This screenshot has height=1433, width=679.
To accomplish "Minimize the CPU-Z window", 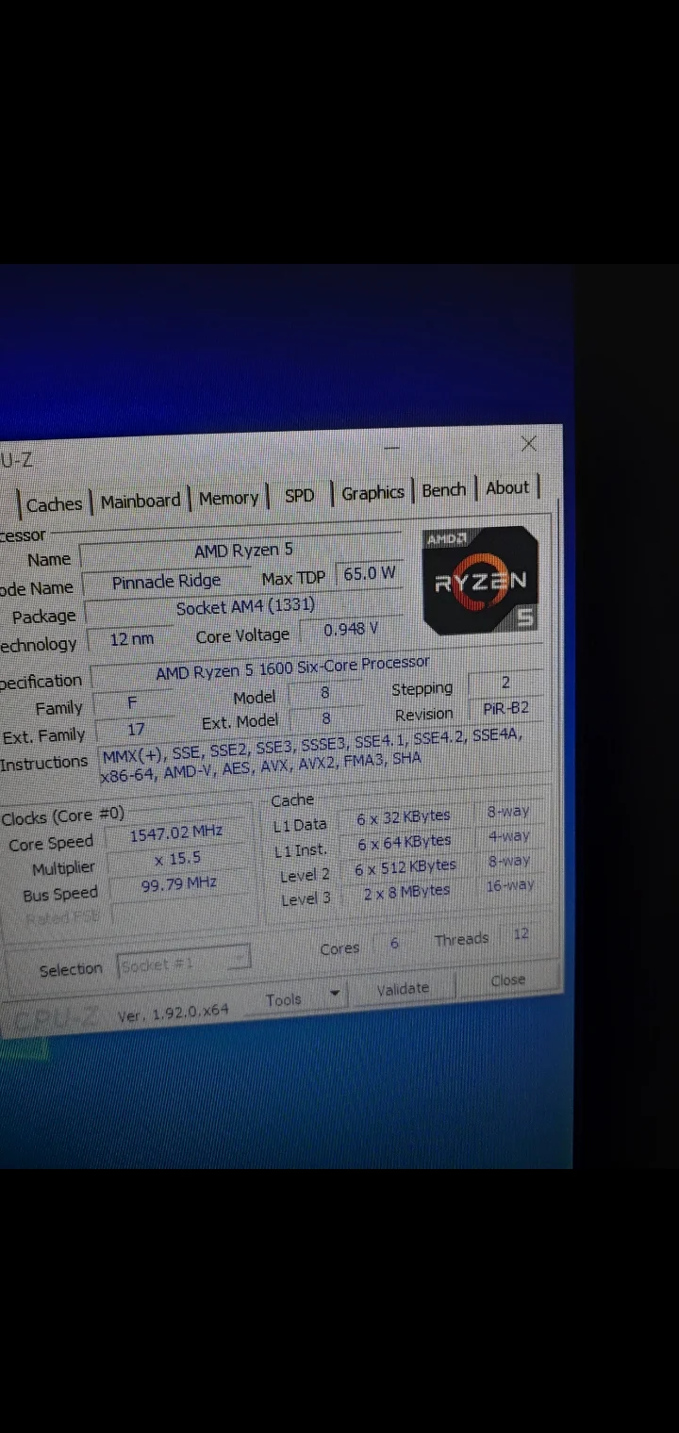I will pyautogui.click(x=392, y=448).
